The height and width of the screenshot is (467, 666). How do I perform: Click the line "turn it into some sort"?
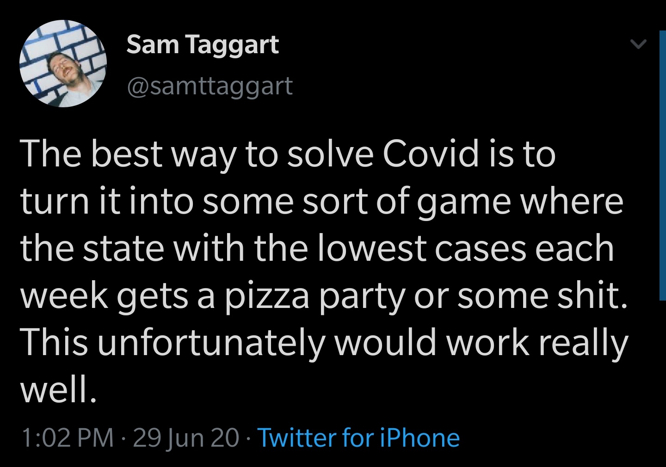[321, 201]
